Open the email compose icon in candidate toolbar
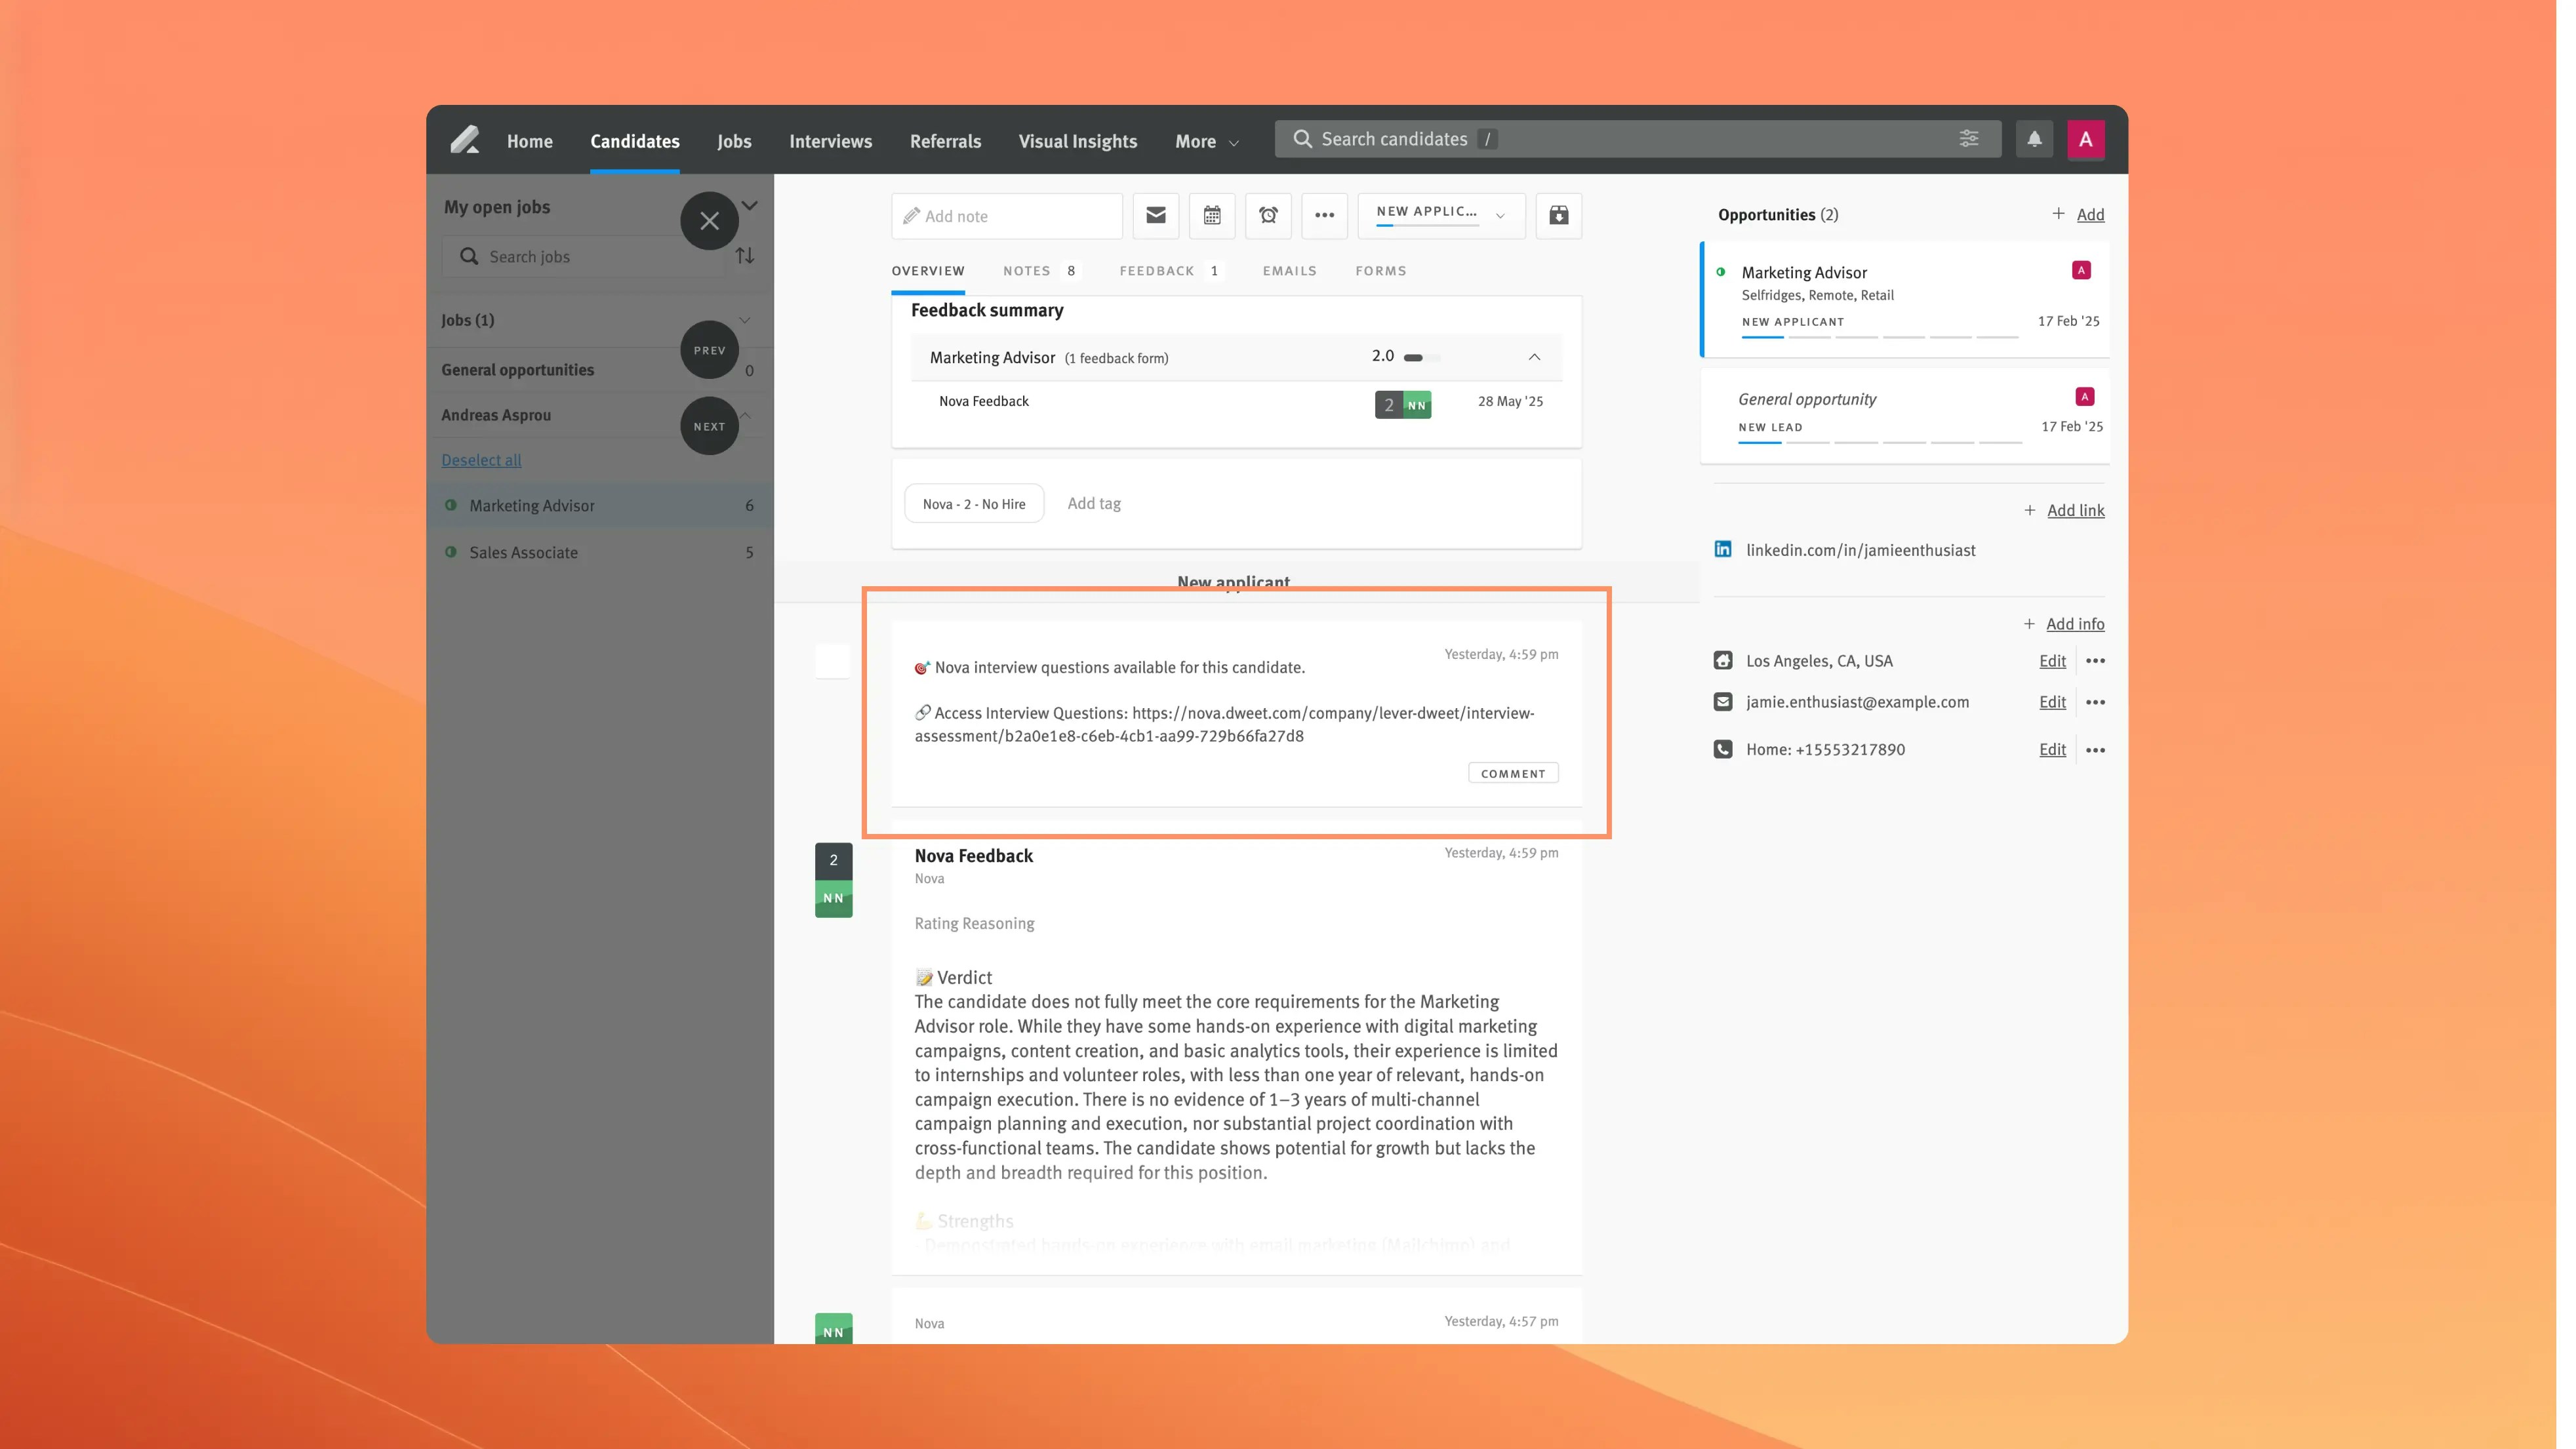Image resolution: width=2576 pixels, height=1449 pixels. coord(1155,215)
